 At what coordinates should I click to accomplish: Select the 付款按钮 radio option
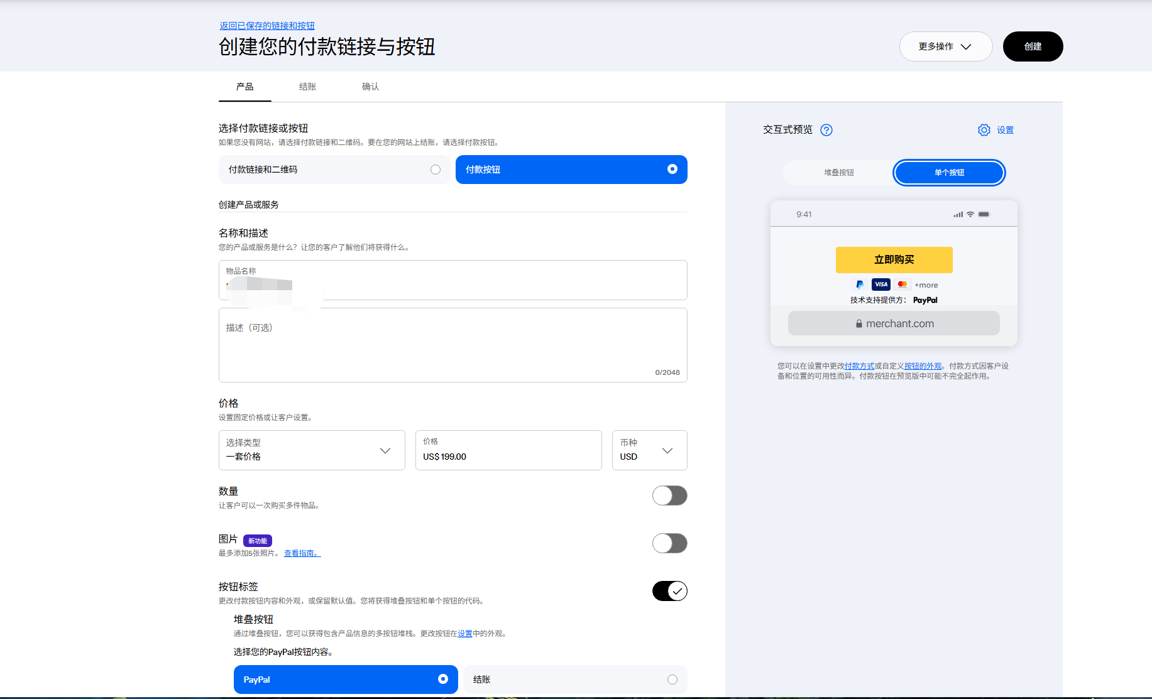[x=571, y=170]
